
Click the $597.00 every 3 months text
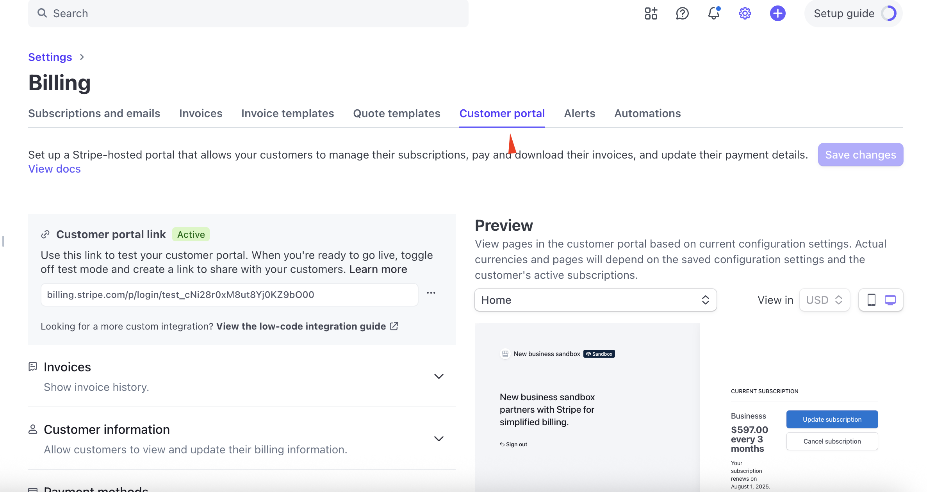[749, 439]
